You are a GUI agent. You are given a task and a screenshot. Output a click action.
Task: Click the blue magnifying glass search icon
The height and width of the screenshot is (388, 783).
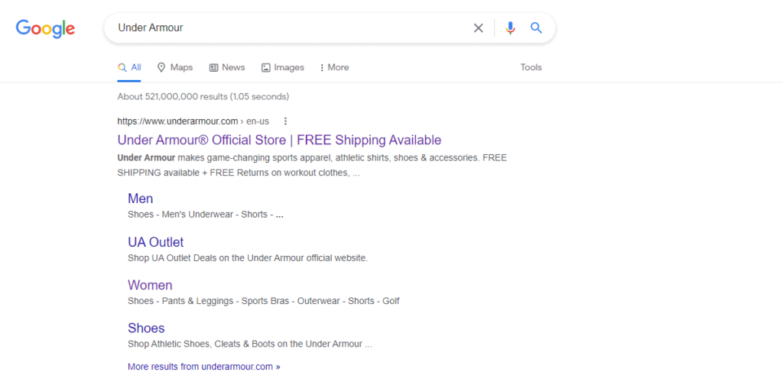click(x=536, y=28)
